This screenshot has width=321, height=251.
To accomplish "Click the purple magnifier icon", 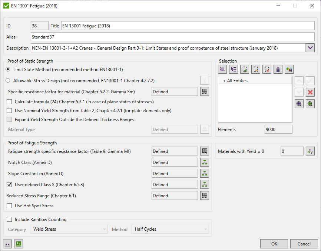I will tap(299, 104).
